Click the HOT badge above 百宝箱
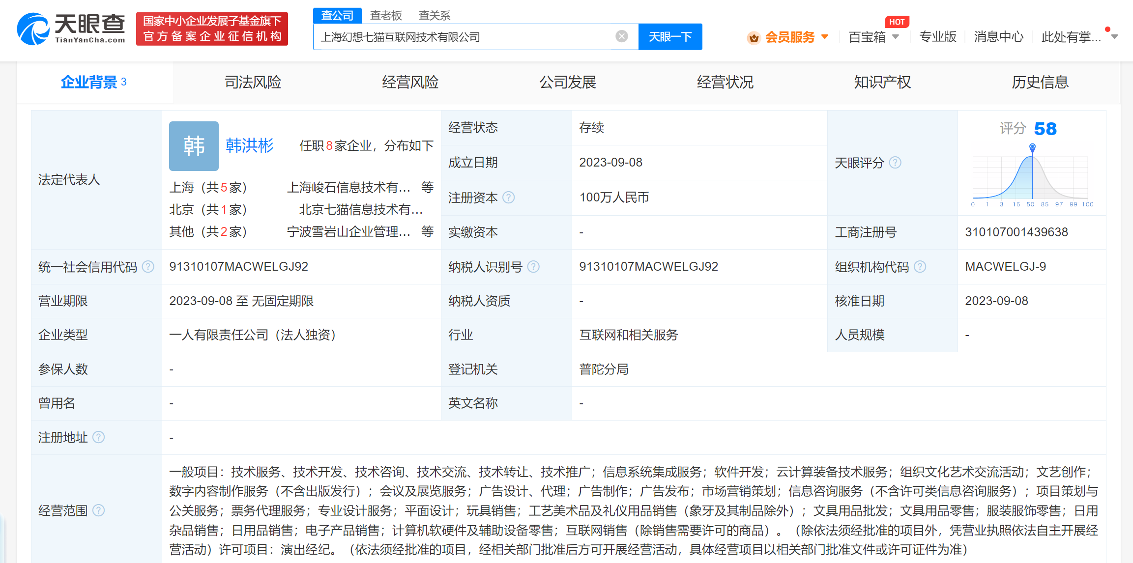The height and width of the screenshot is (563, 1133). 897,22
